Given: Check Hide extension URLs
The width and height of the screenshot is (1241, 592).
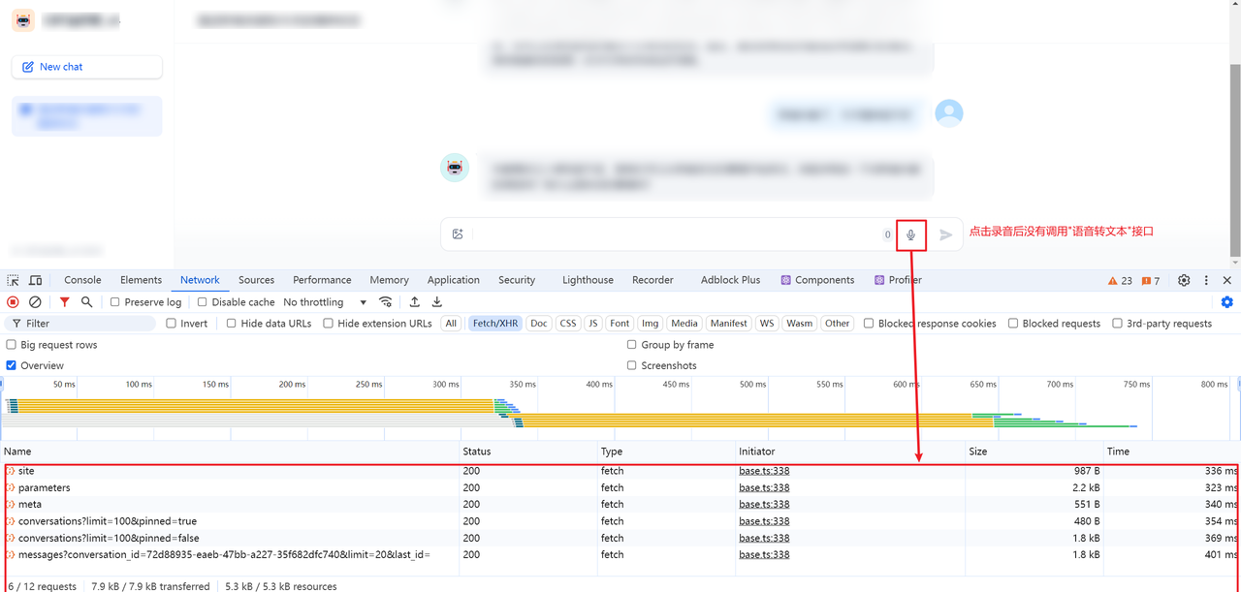Looking at the screenshot, I should pyautogui.click(x=328, y=324).
